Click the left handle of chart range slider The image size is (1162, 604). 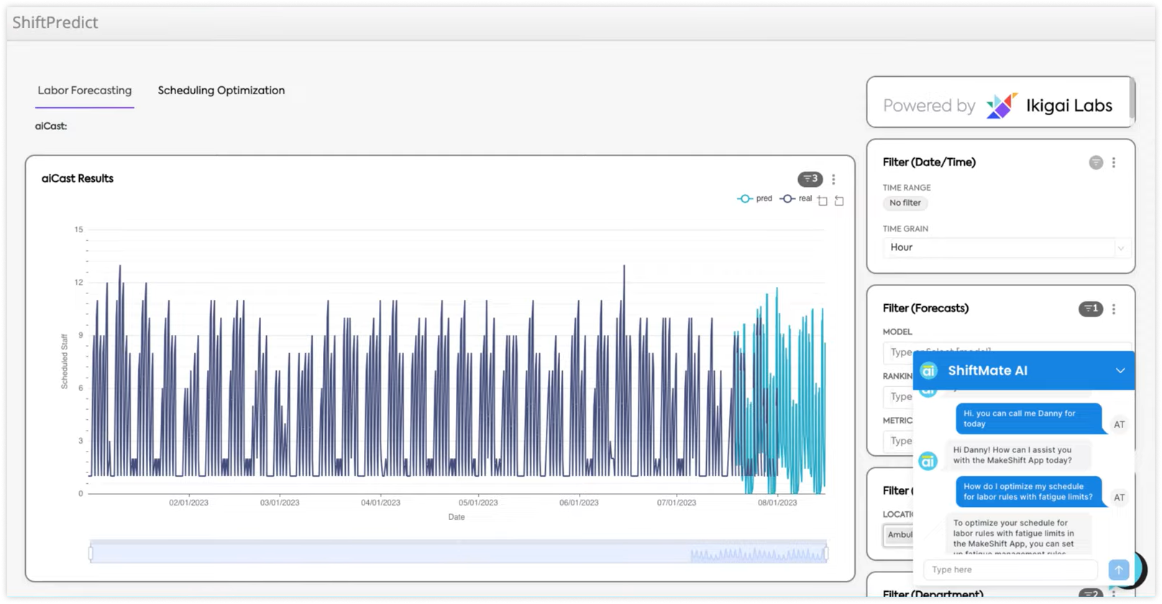[91, 553]
